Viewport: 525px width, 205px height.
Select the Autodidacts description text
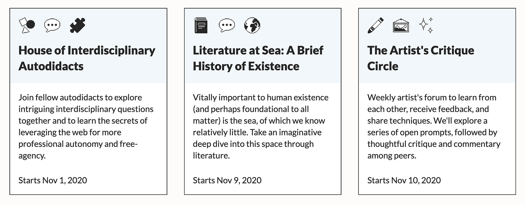point(86,126)
